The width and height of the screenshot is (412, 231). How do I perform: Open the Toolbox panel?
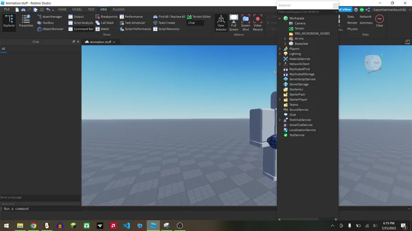click(45, 23)
